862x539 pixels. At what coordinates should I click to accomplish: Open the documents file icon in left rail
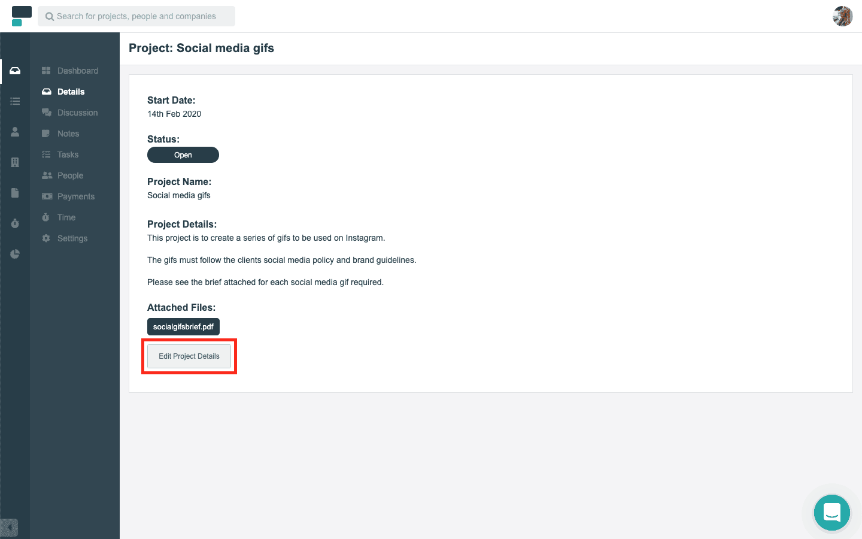click(x=15, y=193)
